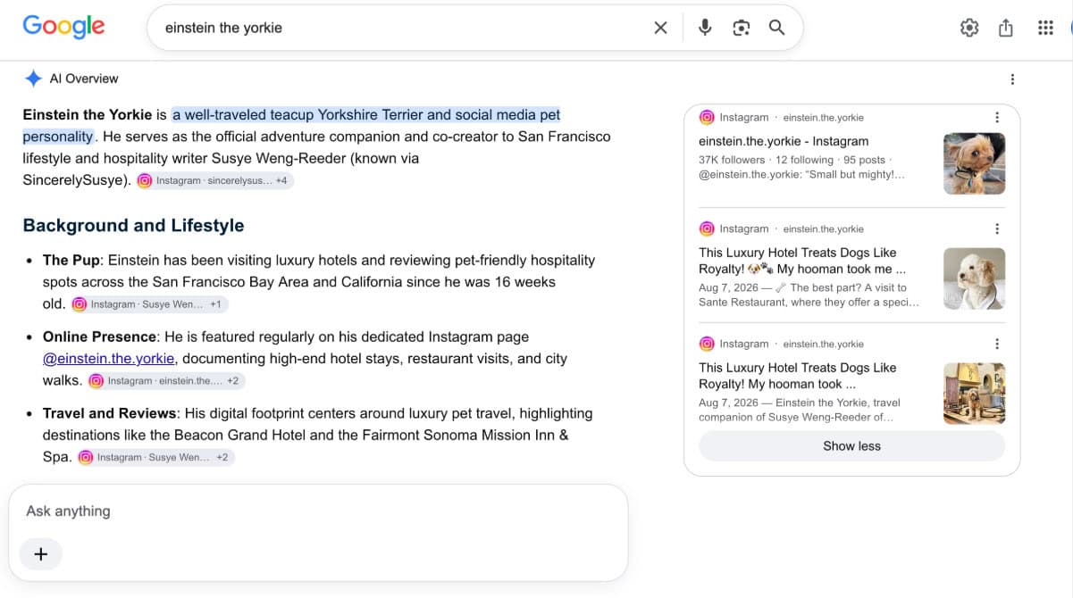Open options for travel companion result card
This screenshot has width=1073, height=598.
click(x=997, y=345)
